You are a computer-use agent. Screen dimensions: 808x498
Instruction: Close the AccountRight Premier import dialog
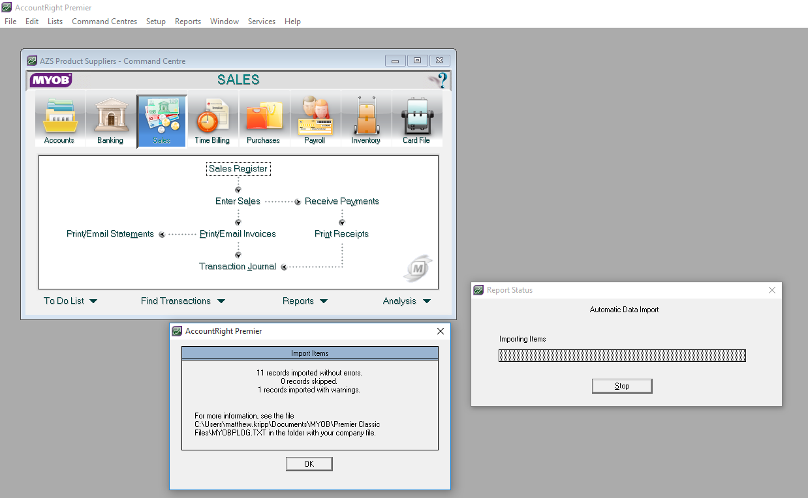pyautogui.click(x=441, y=331)
